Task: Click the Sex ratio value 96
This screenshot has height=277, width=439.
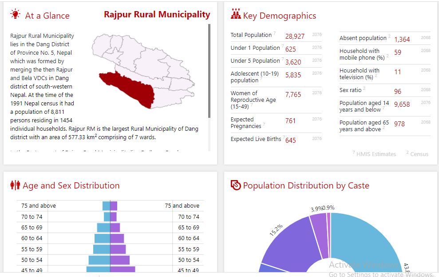Action: (398, 92)
